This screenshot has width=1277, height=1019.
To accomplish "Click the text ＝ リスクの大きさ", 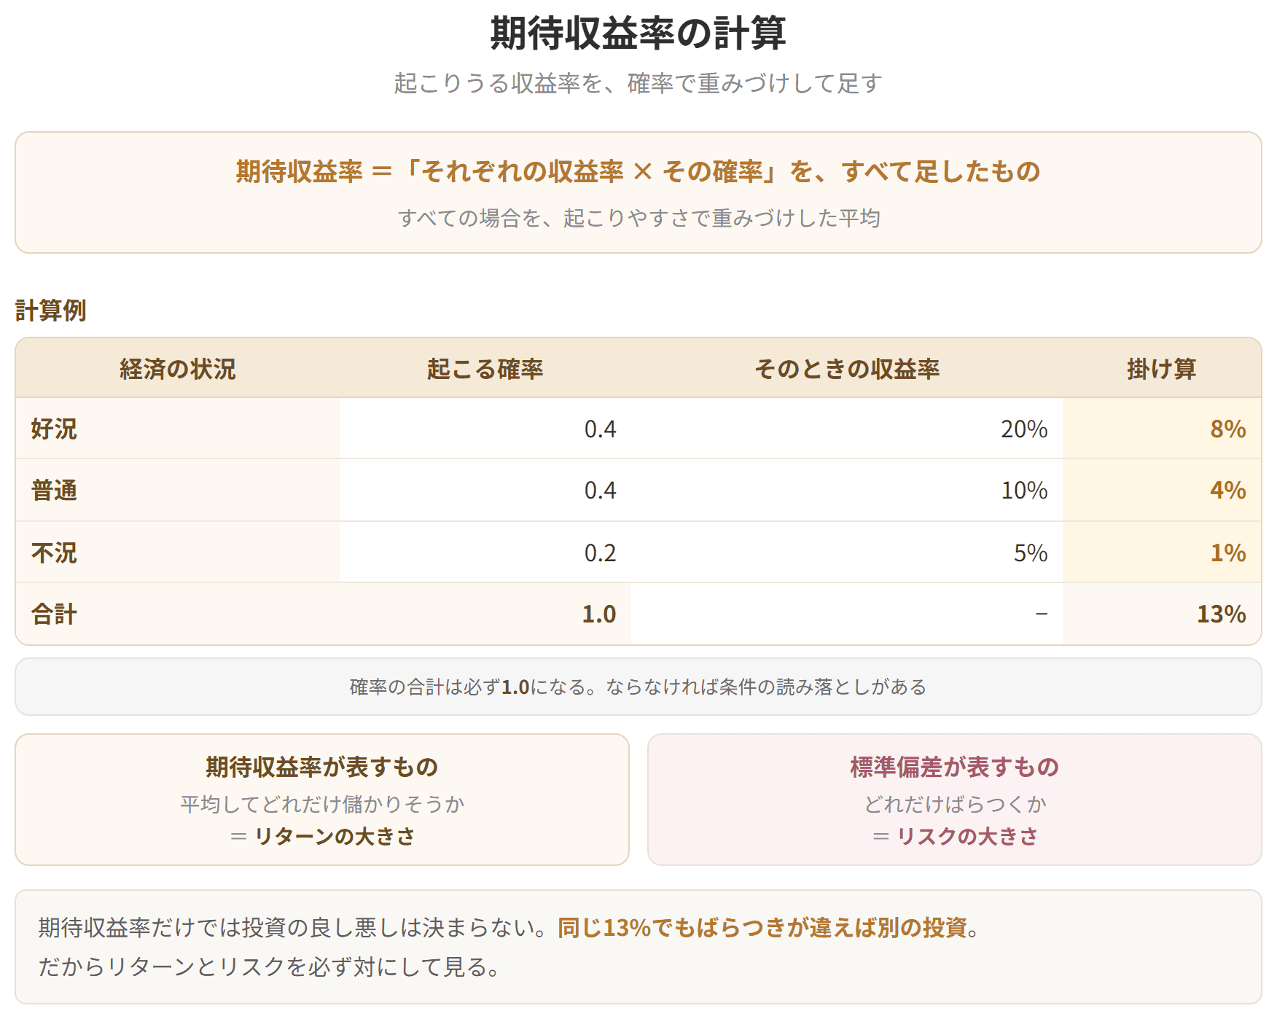I will coord(955,836).
